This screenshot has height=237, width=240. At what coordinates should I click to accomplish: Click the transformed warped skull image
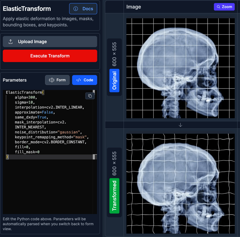tap(180, 183)
